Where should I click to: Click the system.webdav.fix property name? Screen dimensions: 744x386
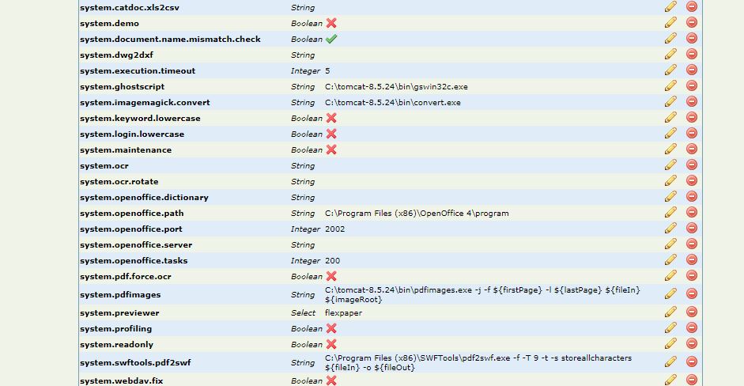[121, 380]
